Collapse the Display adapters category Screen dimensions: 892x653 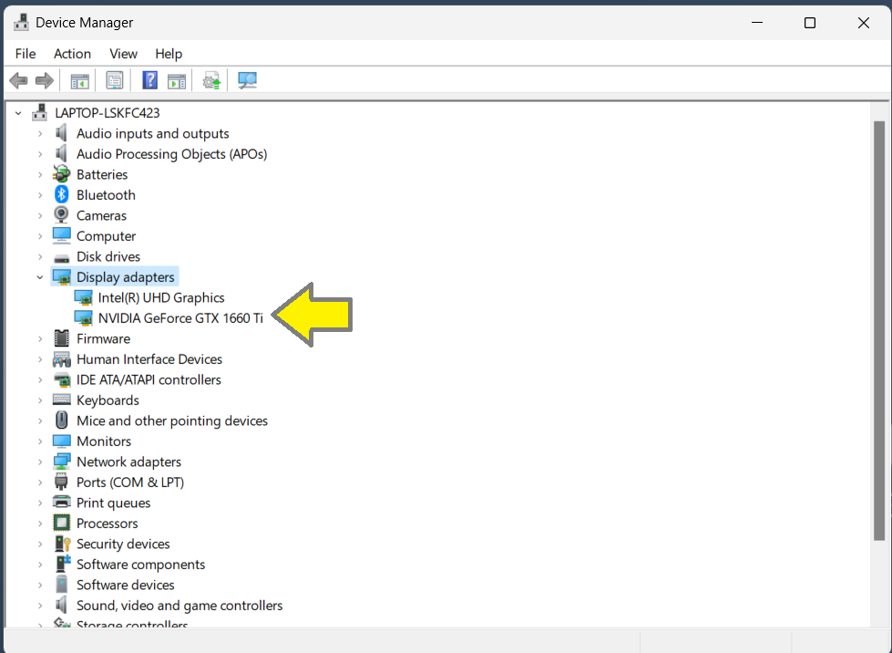click(39, 276)
